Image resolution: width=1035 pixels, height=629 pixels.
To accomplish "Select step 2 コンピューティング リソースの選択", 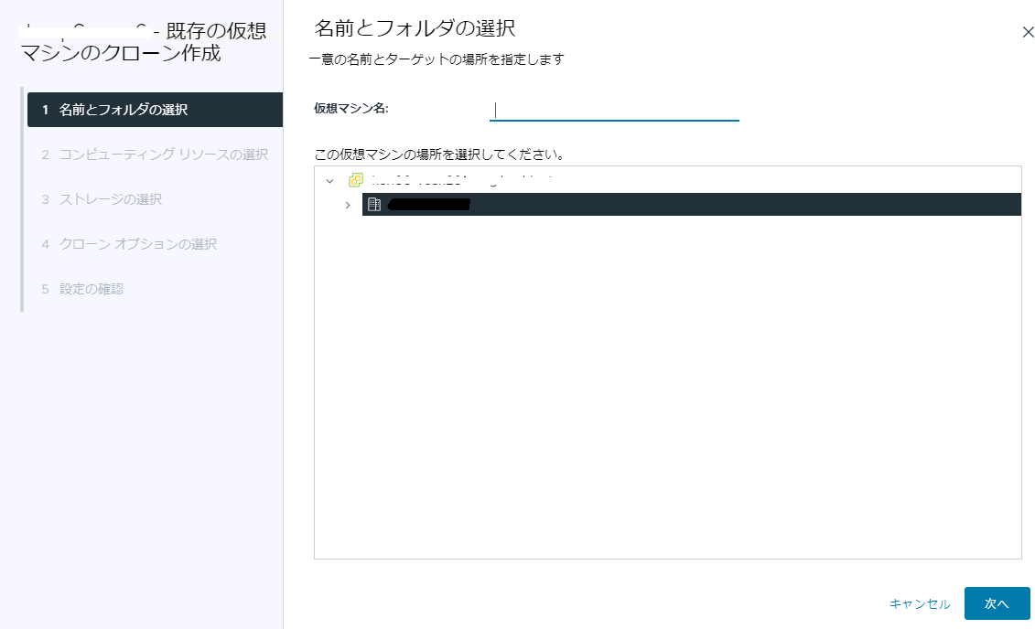I will pos(156,155).
